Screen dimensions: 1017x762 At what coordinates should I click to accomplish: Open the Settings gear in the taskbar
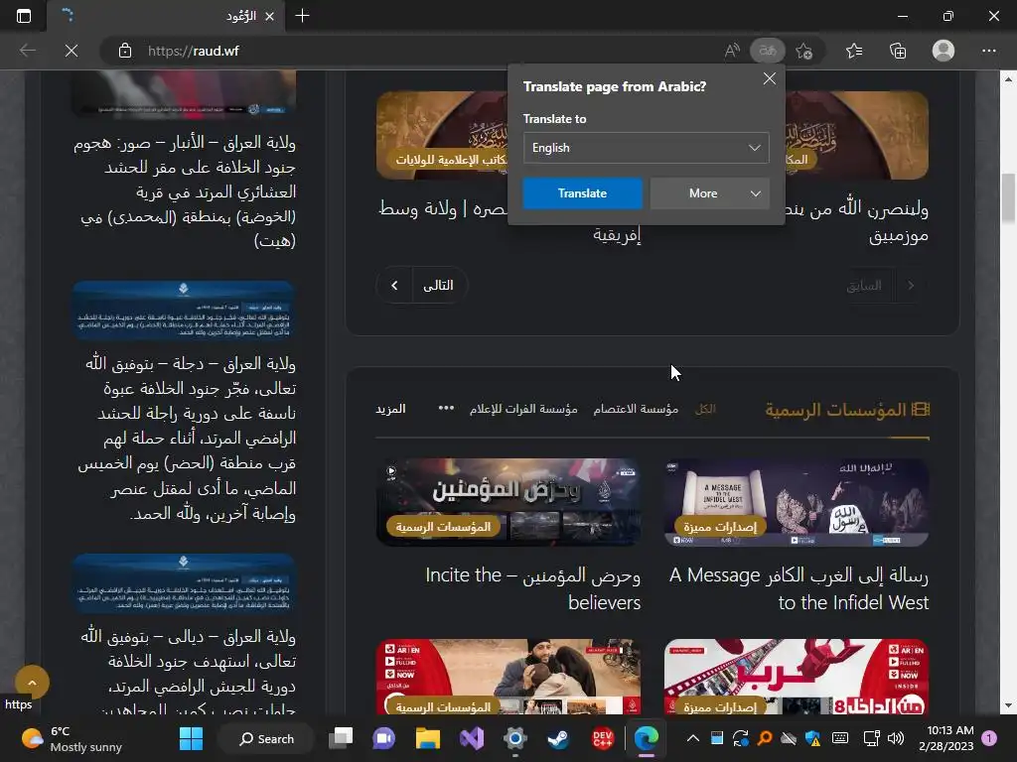coord(515,738)
